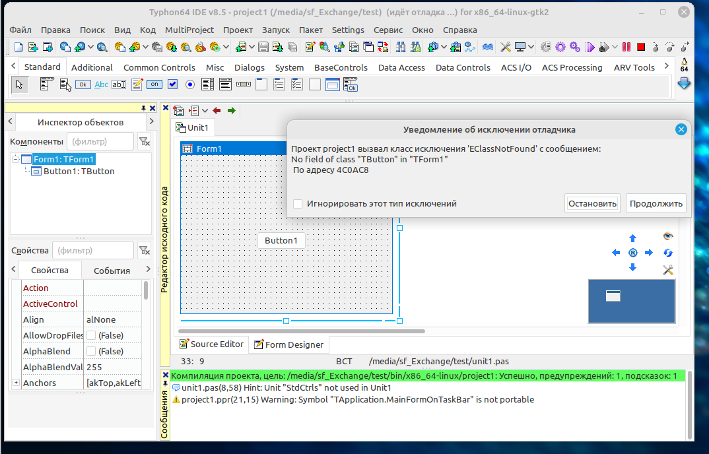Select the TToggleBox 'on' palette component

pos(154,84)
